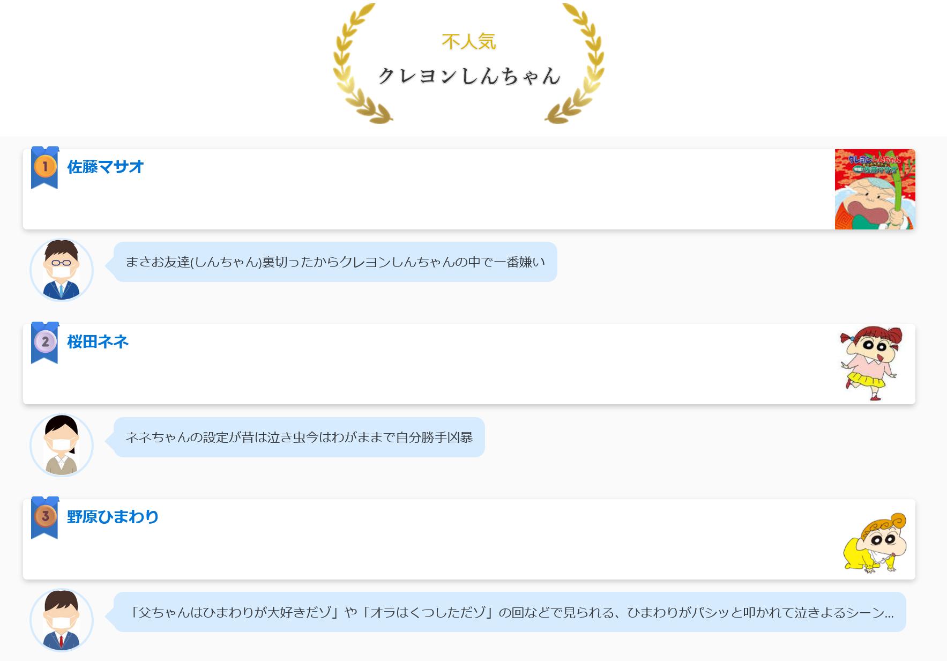The width and height of the screenshot is (947, 661).
Task: Click the comment about まさお betraying しんちゃん
Action: [x=335, y=262]
